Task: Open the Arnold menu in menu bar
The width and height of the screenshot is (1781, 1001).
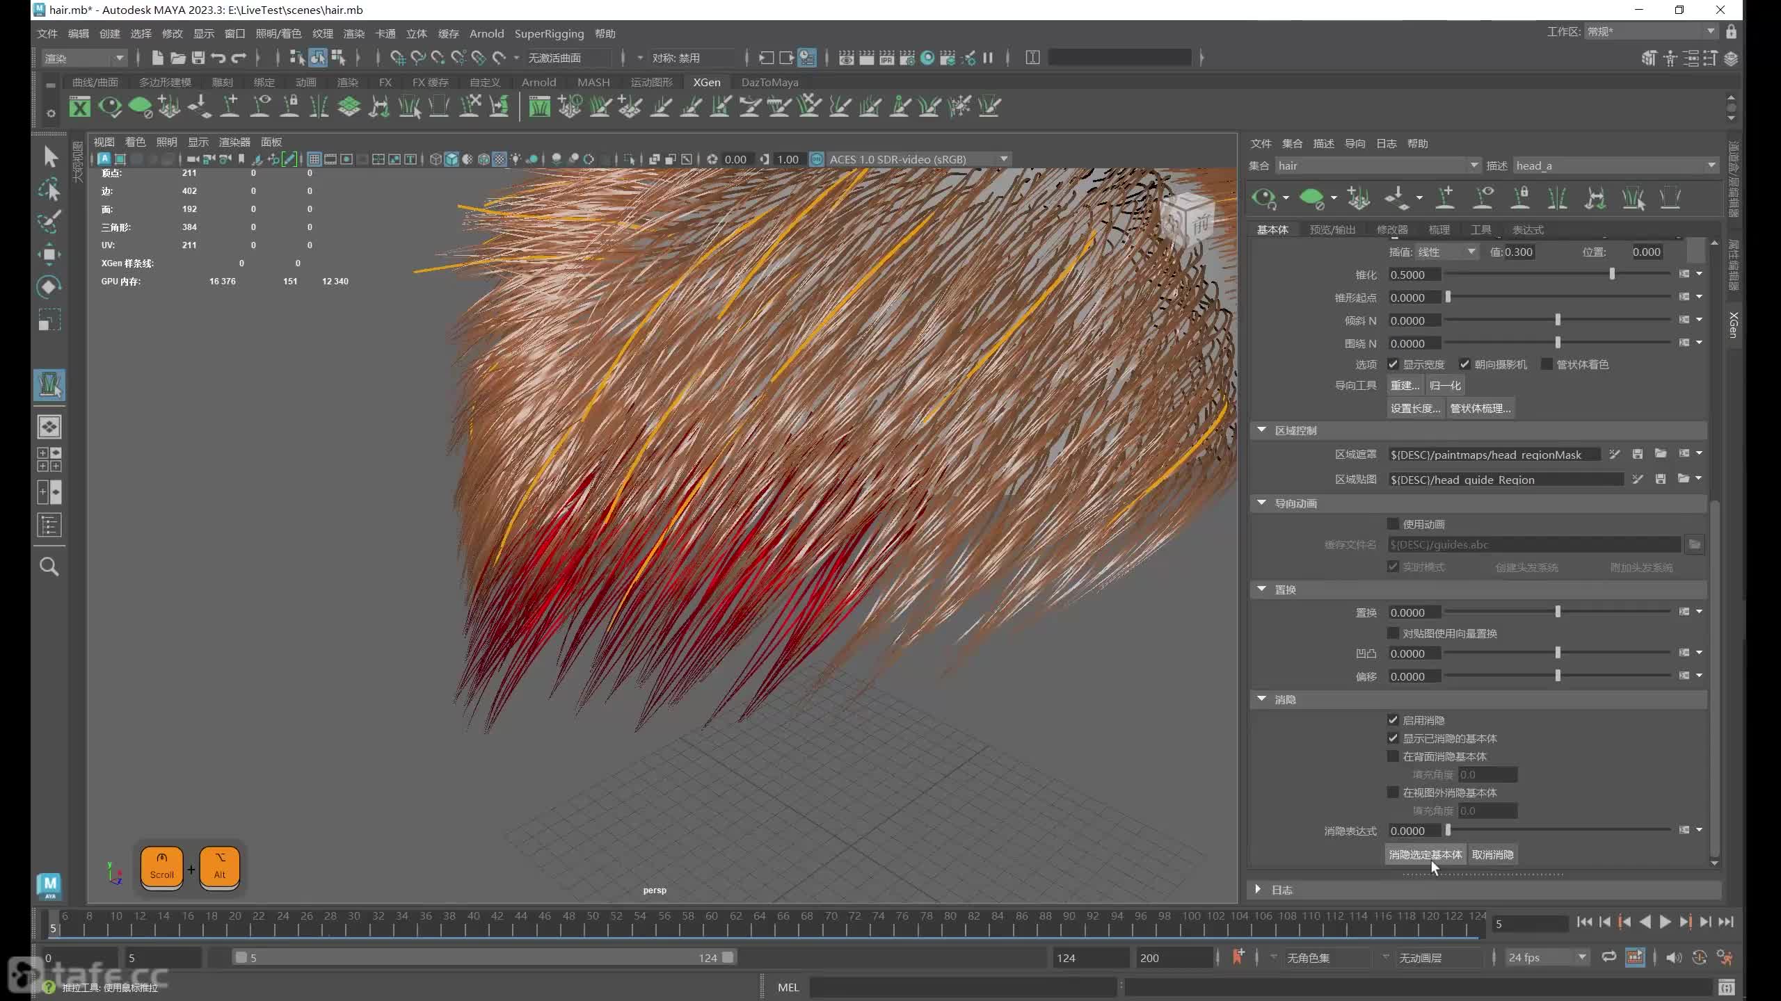Action: coord(486,33)
